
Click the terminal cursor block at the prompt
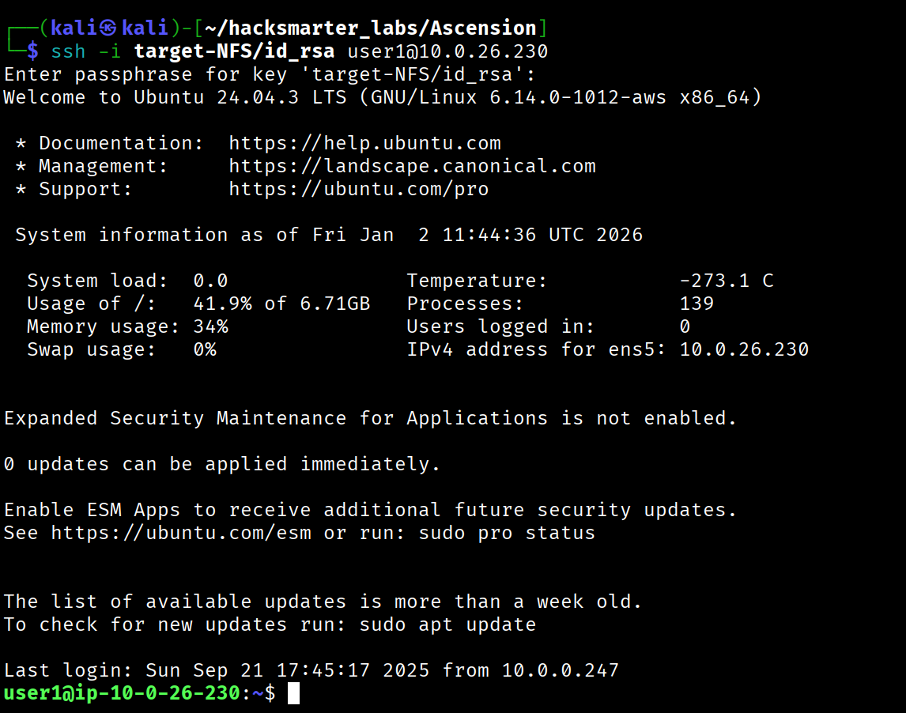[x=293, y=693]
